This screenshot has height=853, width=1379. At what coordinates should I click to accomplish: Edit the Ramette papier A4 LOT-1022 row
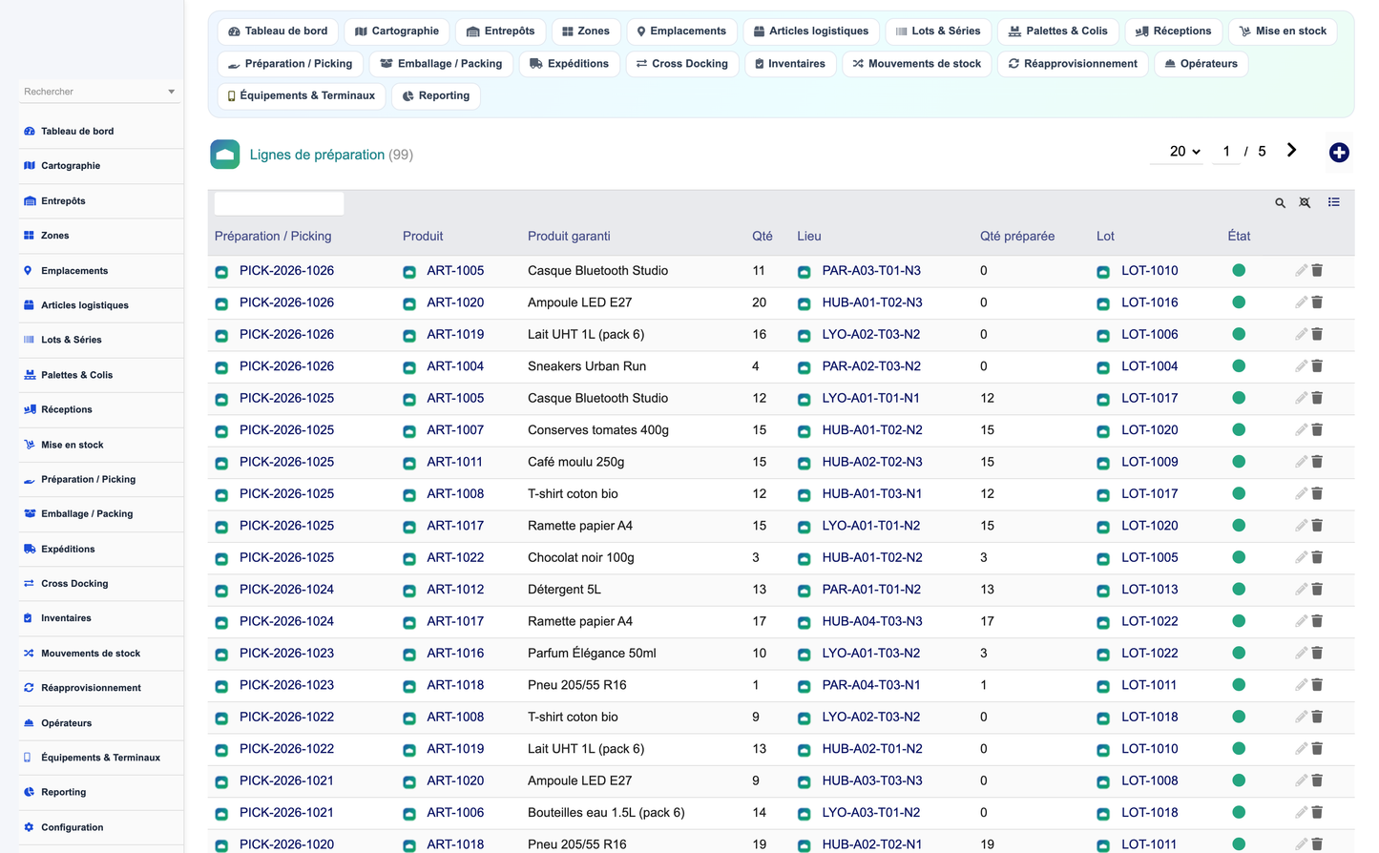point(1301,621)
